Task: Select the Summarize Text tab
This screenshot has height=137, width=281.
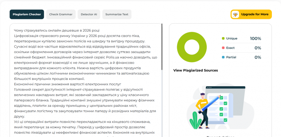Action: coord(117,15)
